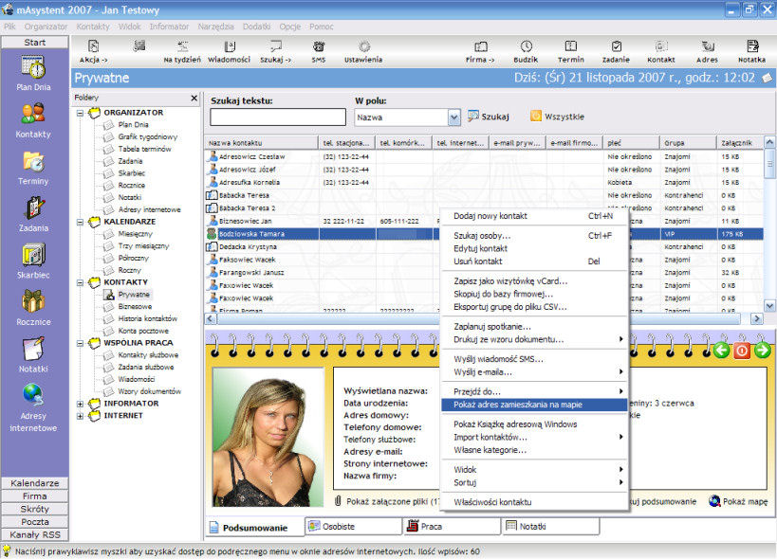Click the horizontal scrollbar right arrow

(x=757, y=318)
